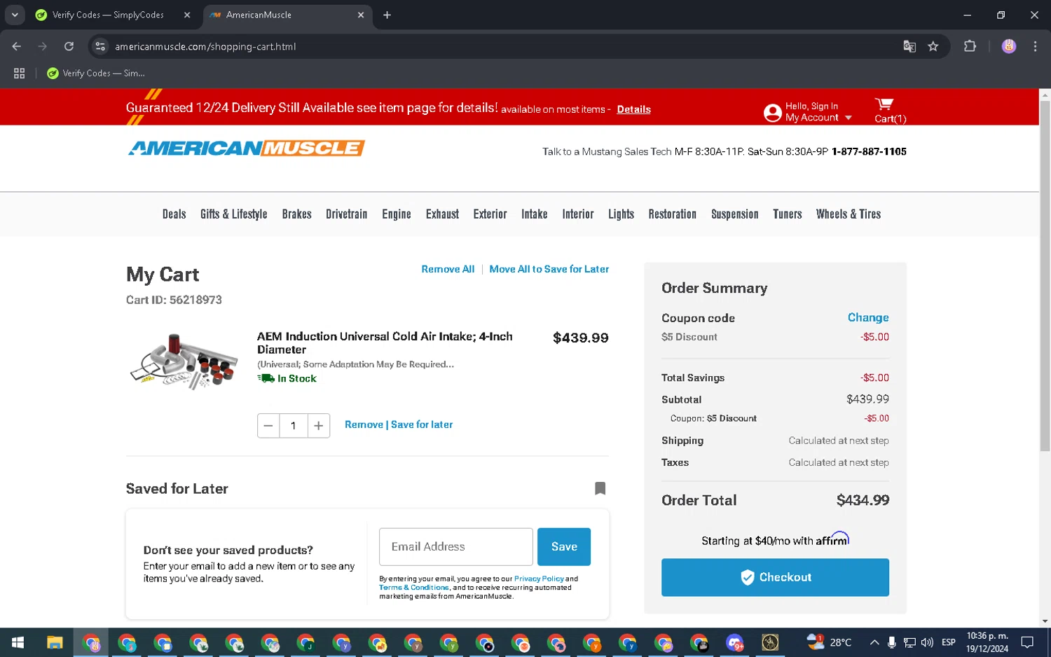Open the Deals menu
Screen dimensions: 1051x657
point(174,214)
